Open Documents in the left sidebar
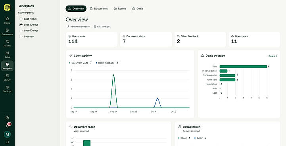 pos(7,32)
